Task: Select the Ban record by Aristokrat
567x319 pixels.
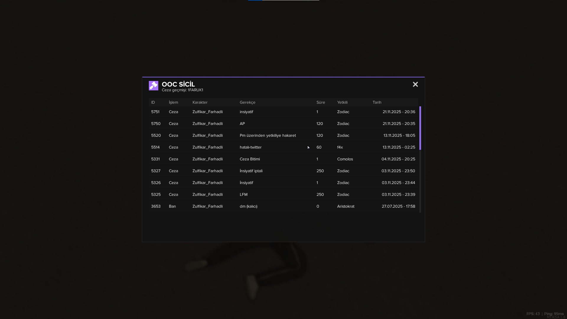Action: (283, 206)
